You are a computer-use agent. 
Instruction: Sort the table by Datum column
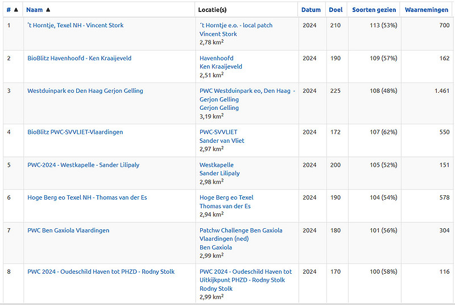(311, 10)
